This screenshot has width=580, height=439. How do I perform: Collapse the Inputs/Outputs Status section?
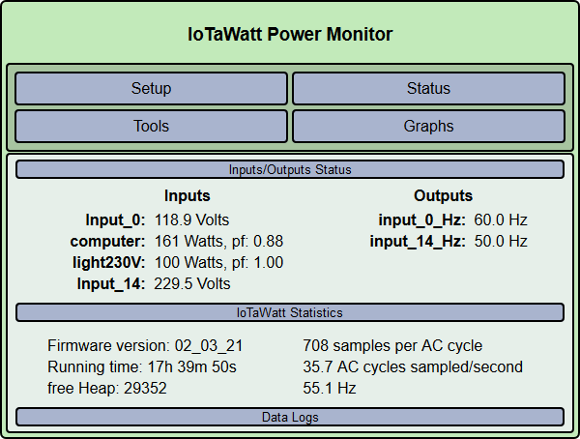(290, 169)
